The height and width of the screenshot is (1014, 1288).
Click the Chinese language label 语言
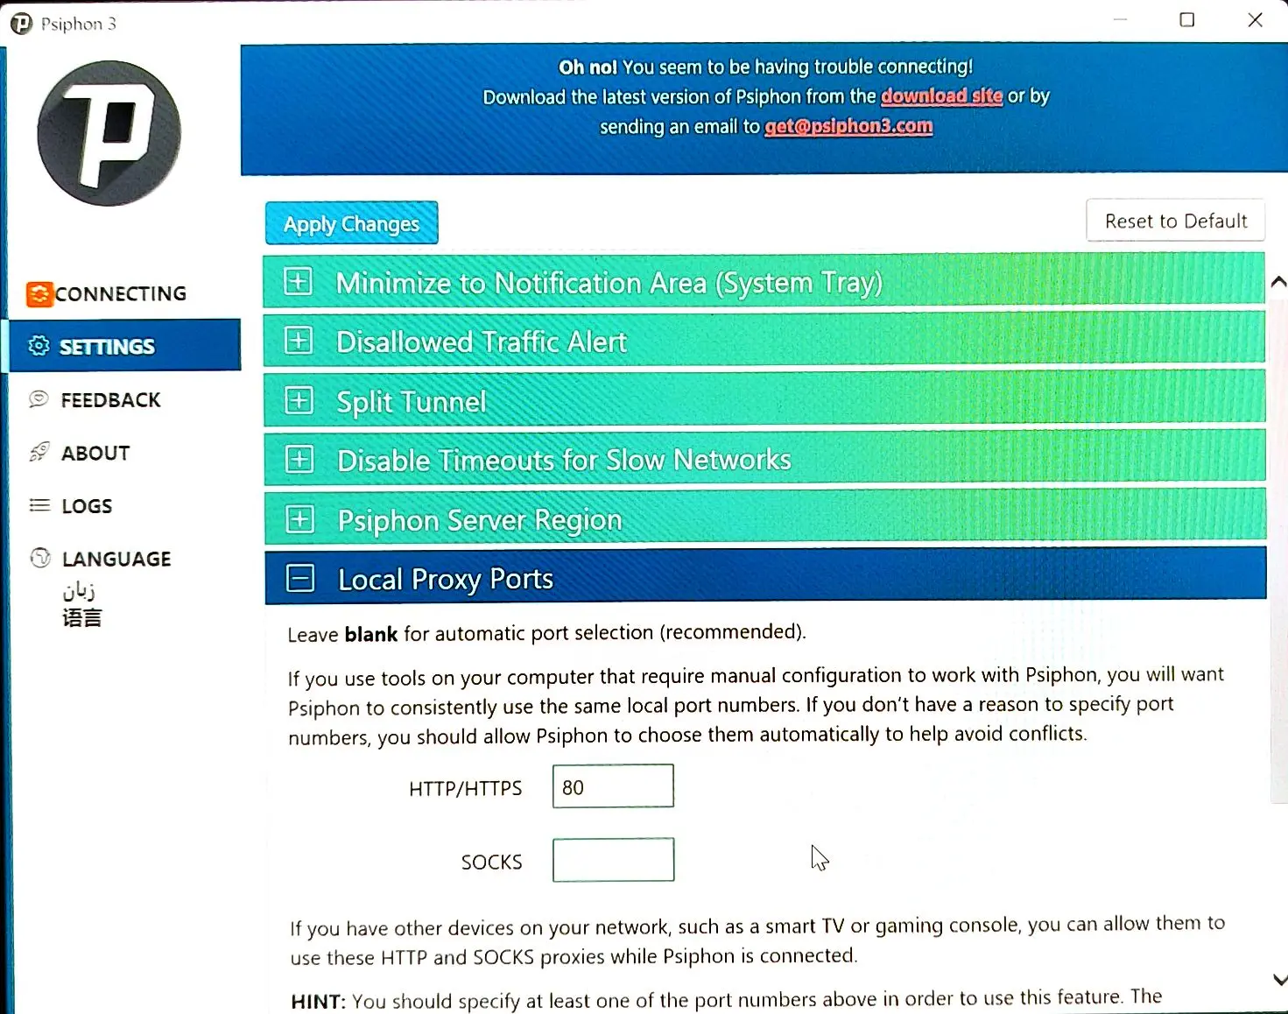(x=81, y=617)
